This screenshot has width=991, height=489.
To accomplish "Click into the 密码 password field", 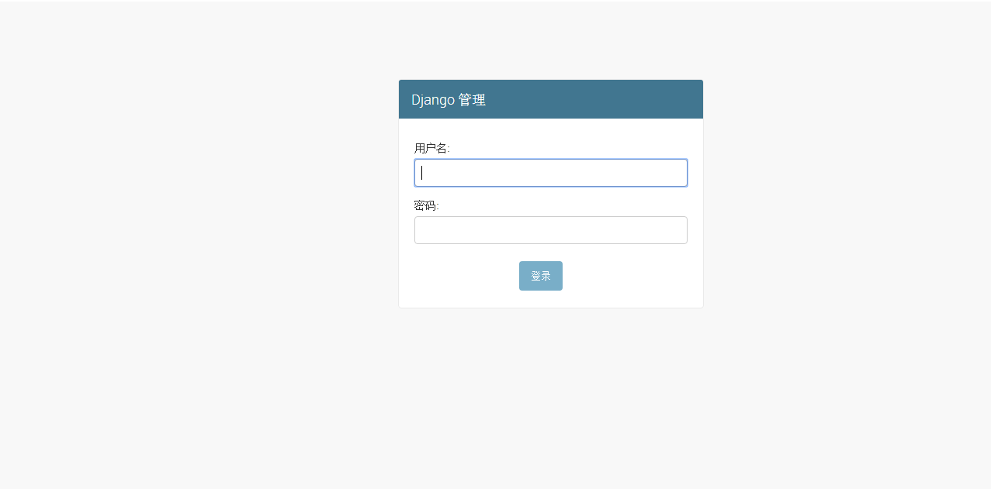I will click(x=551, y=230).
